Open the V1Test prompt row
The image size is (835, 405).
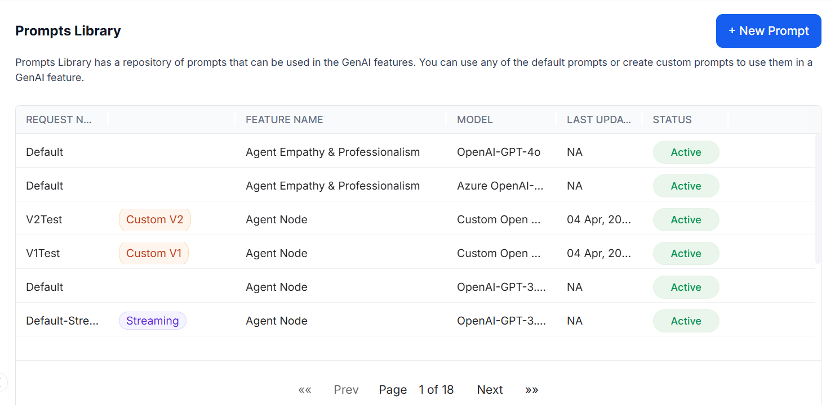[x=43, y=253]
